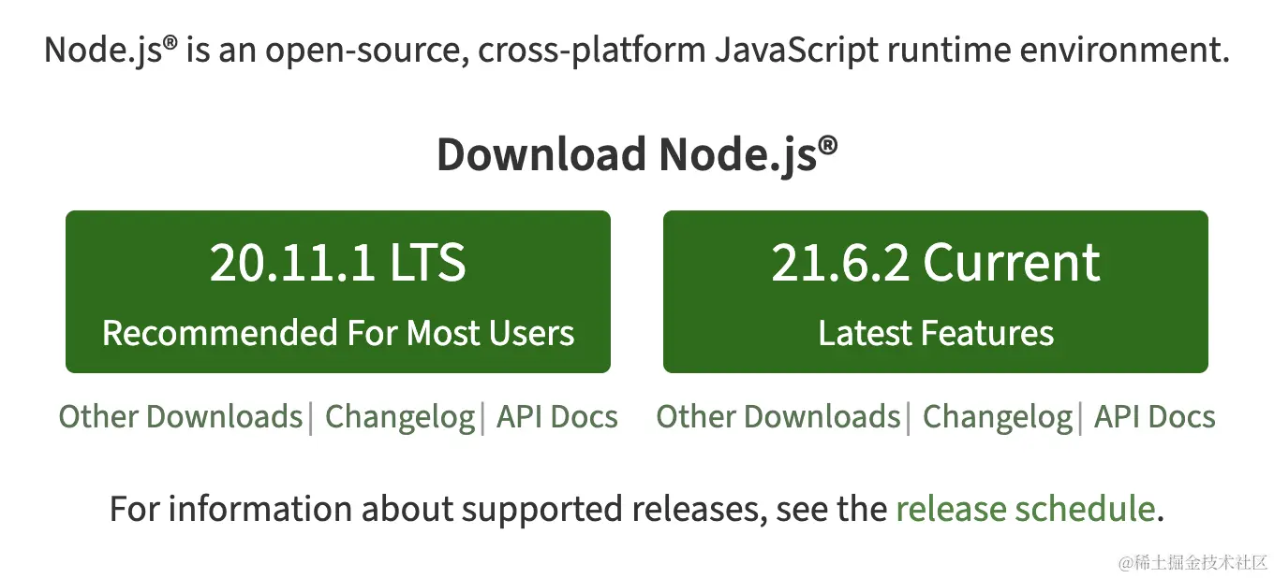This screenshot has width=1274, height=578.
Task: Open Changelog under 20.11.1 LTS
Action: [400, 417]
